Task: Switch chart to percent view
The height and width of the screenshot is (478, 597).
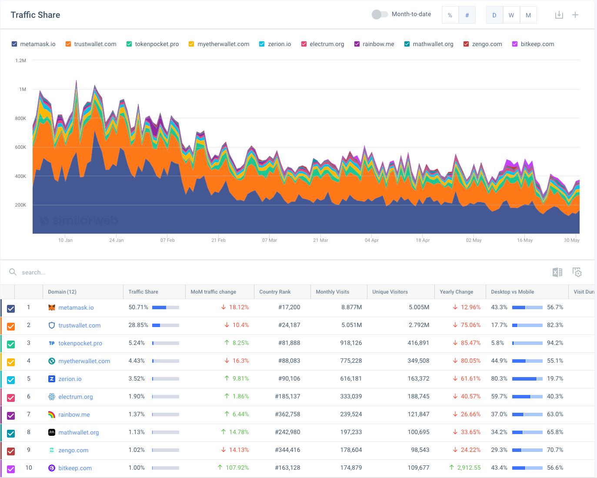Action: point(450,15)
